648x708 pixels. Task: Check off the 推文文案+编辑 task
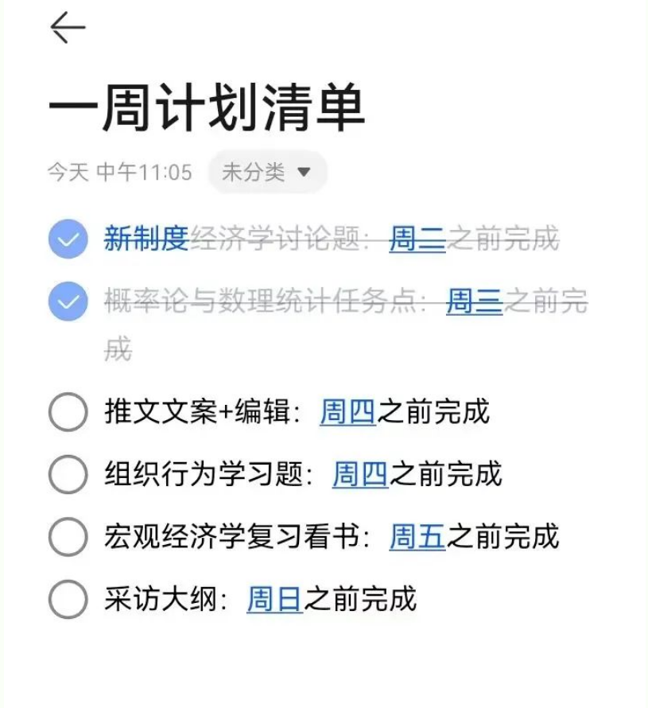tap(68, 412)
